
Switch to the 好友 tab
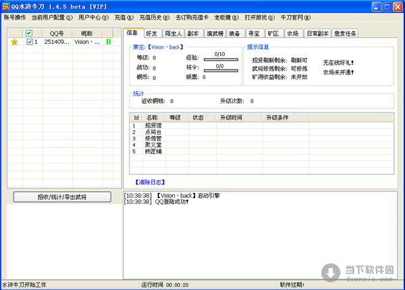(152, 32)
